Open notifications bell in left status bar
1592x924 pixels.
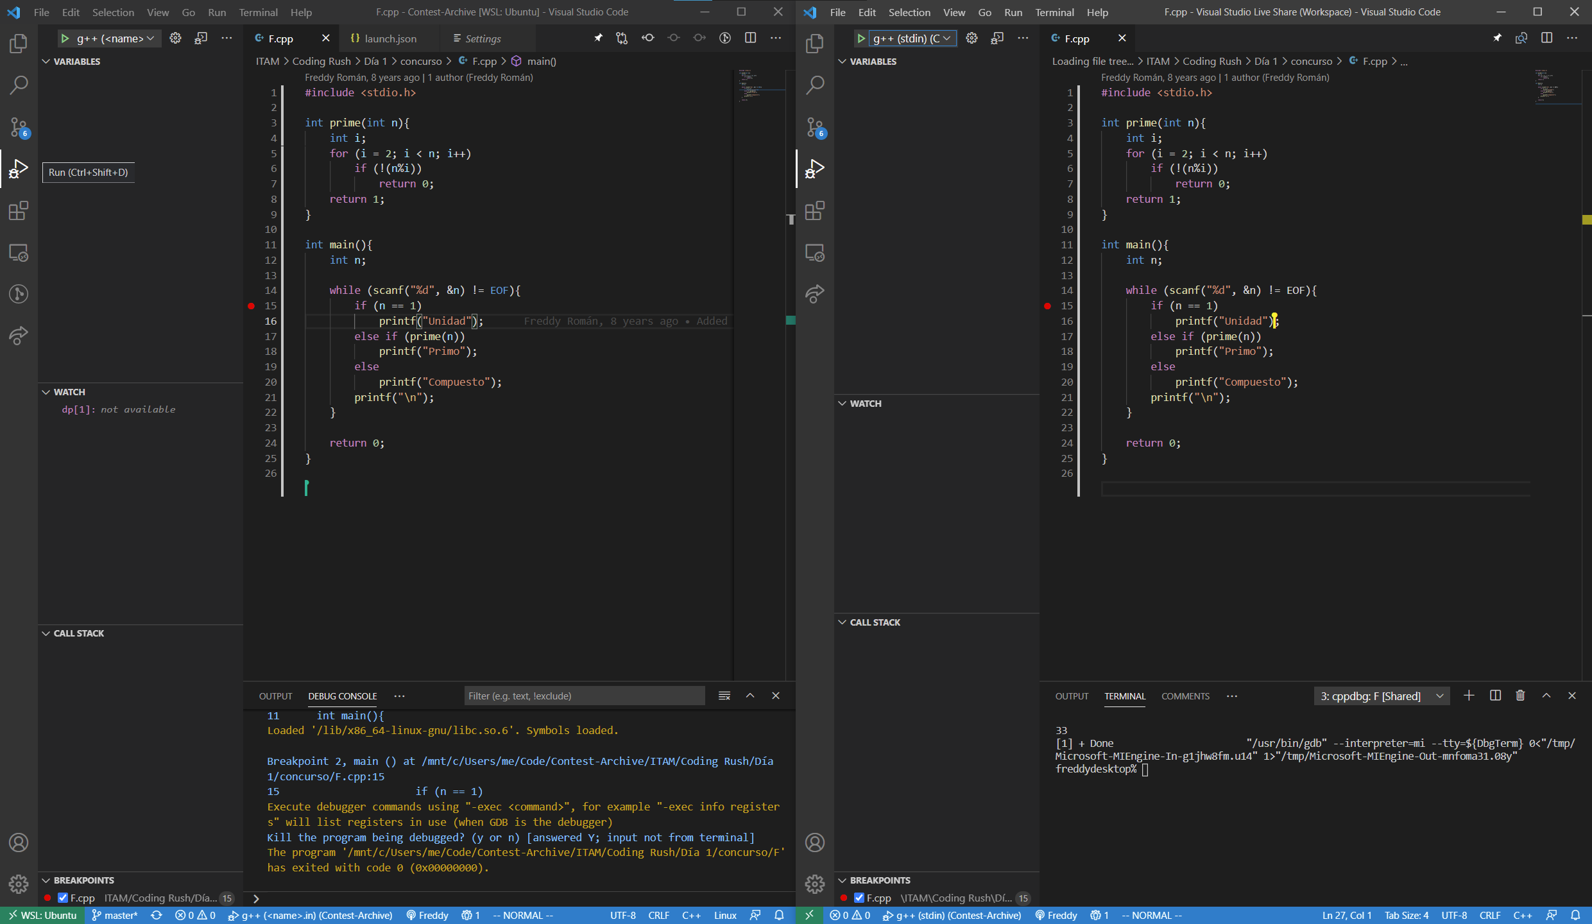click(x=780, y=916)
